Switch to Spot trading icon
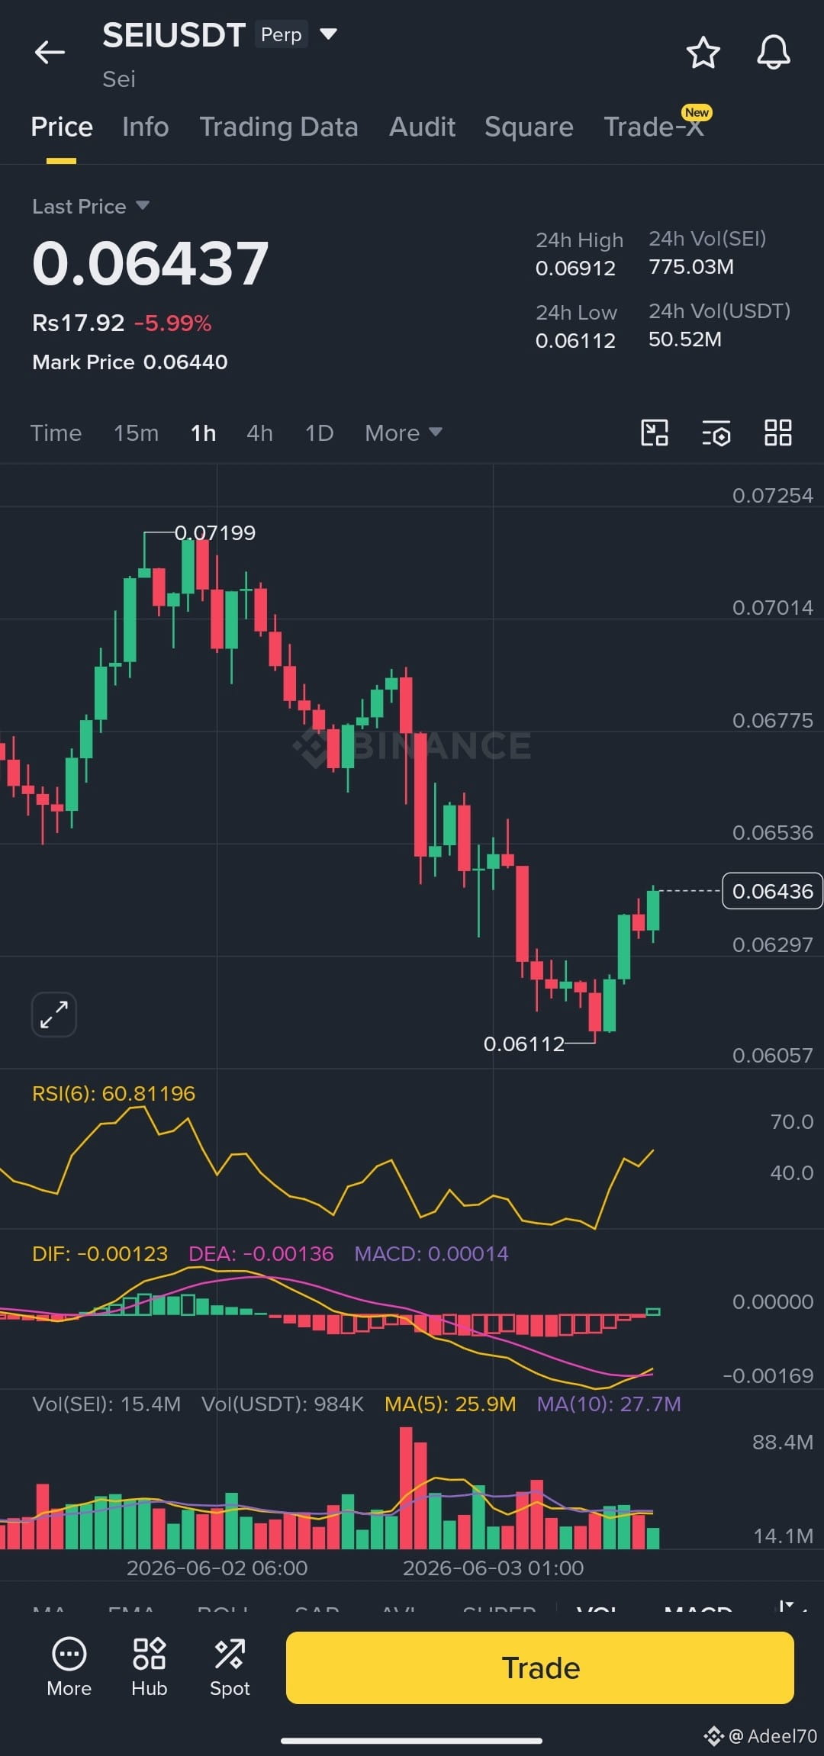824x1756 pixels. click(x=230, y=1668)
